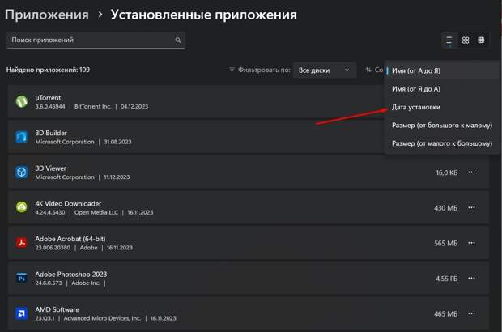Open the three-dot menu for 3D Viewer

coord(472,172)
